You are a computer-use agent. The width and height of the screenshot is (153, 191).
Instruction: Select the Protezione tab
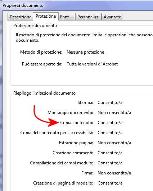(46, 16)
